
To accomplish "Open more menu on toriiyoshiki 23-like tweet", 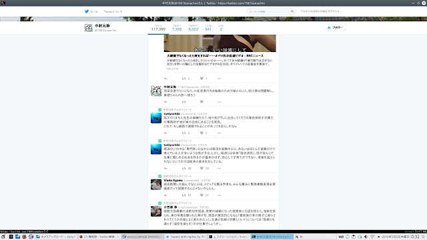I will click(220, 169).
